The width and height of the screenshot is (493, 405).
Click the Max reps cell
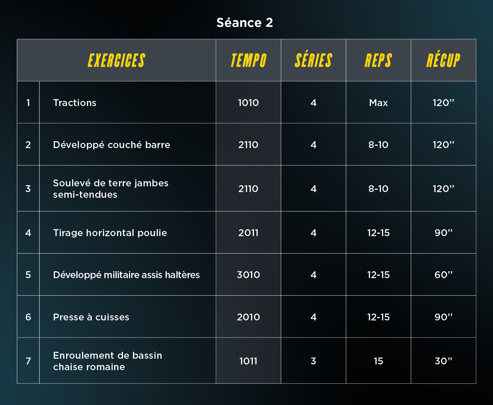click(378, 103)
